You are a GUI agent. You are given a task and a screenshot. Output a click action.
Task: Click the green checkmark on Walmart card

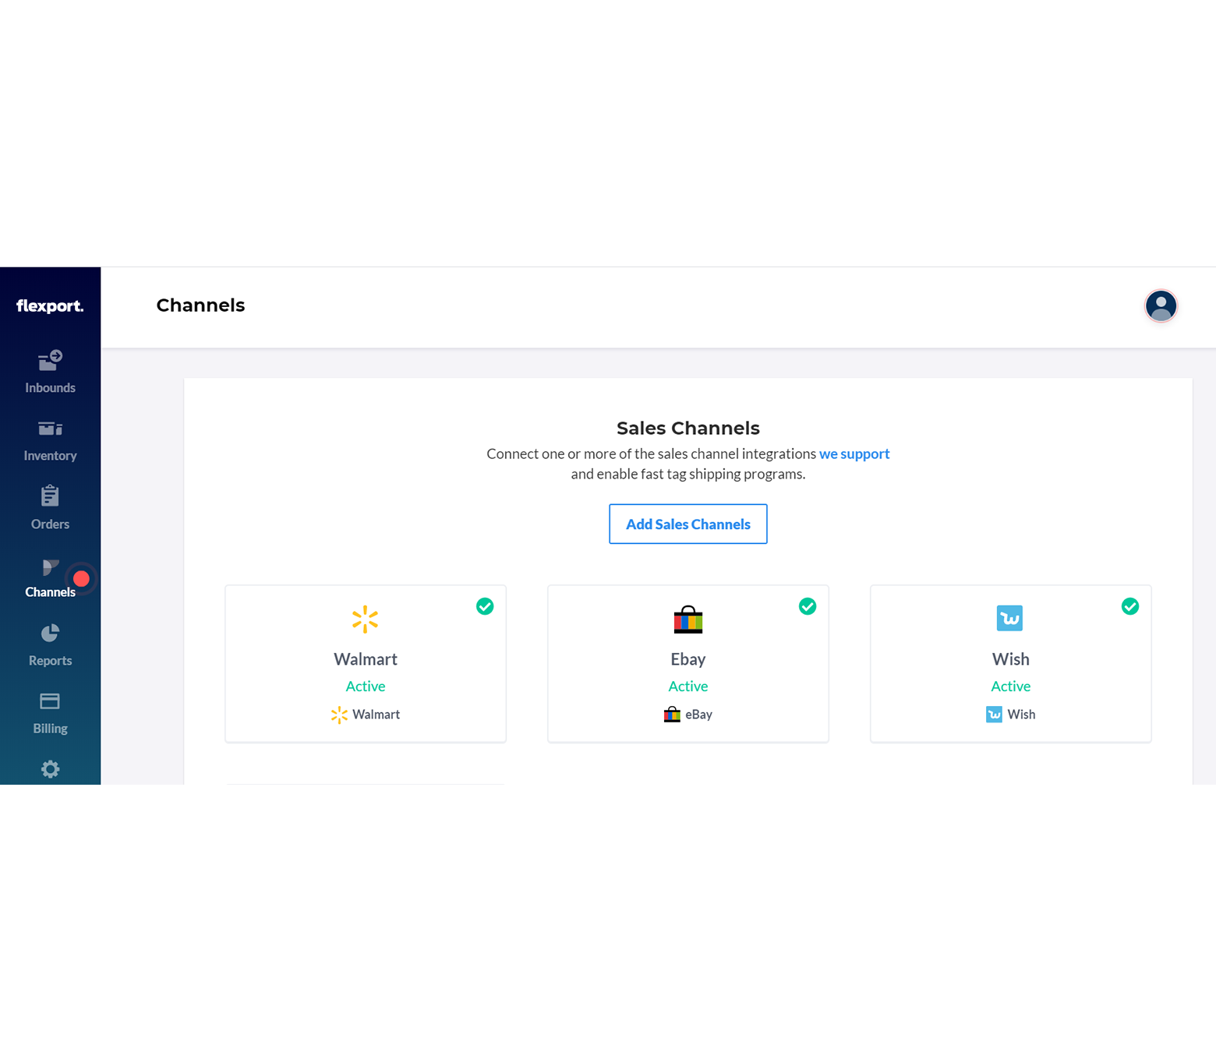(x=485, y=606)
